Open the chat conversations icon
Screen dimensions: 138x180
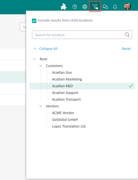click(105, 7)
